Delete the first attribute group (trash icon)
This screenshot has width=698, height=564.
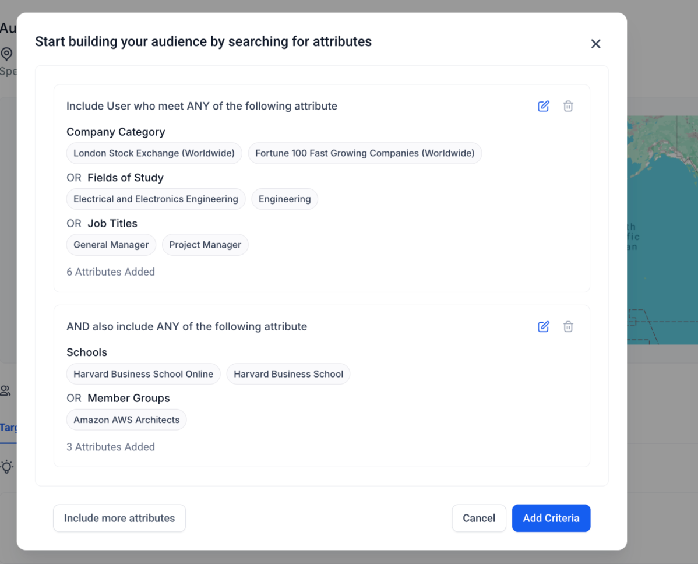(568, 106)
